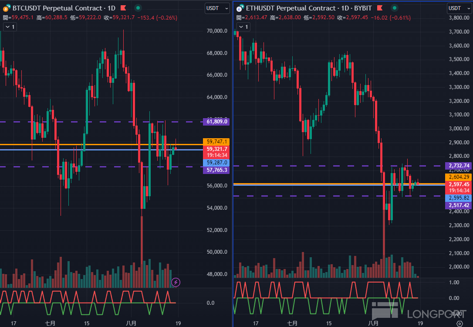Viewport: 473px width, 327px height.
Task: Click the orange 2,604.29 price label
Action: 459,177
